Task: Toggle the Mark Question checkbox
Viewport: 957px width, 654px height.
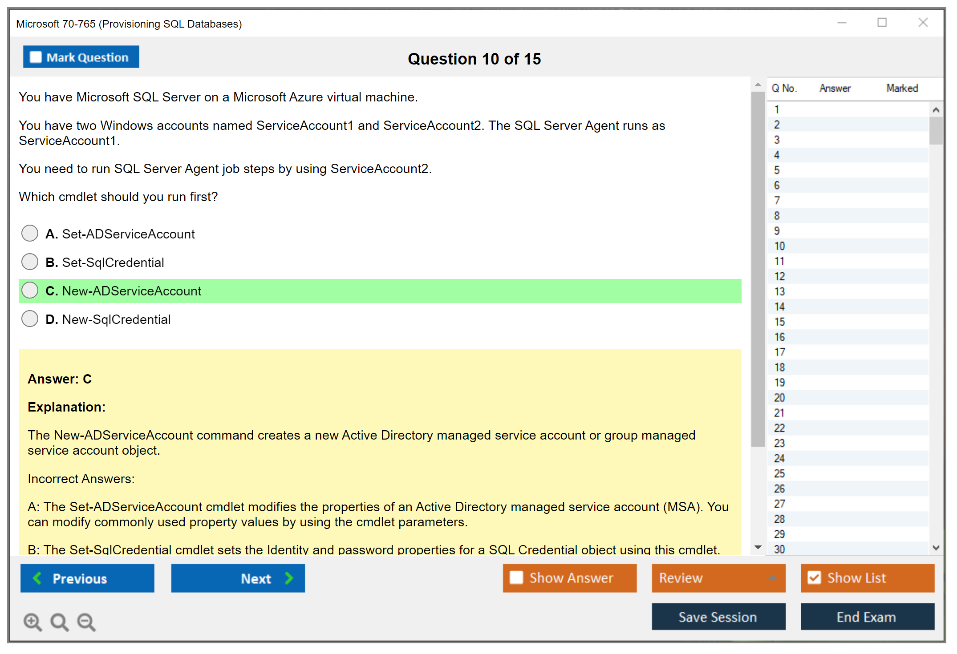Action: click(36, 57)
